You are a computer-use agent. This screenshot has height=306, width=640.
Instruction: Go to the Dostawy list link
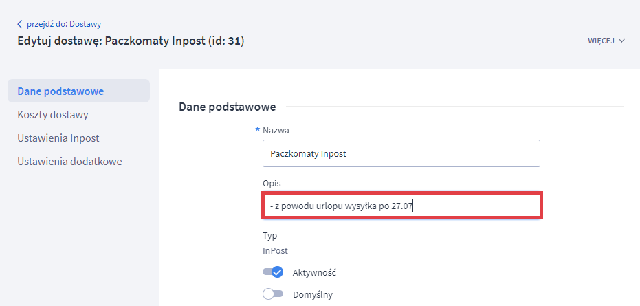click(x=64, y=25)
